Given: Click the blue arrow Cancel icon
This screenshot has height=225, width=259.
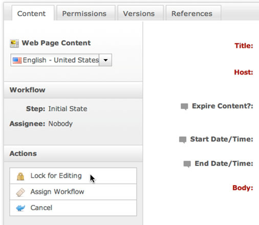Looking at the screenshot, I should coord(20,208).
